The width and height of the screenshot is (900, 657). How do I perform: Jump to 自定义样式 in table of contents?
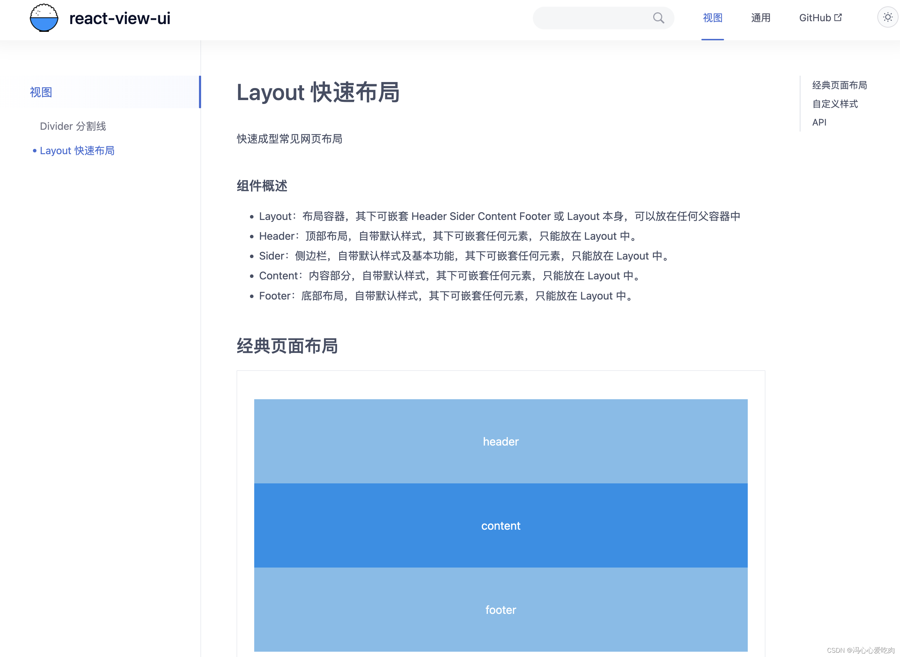[x=835, y=104]
